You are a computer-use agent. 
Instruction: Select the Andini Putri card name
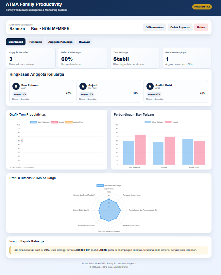click(163, 85)
